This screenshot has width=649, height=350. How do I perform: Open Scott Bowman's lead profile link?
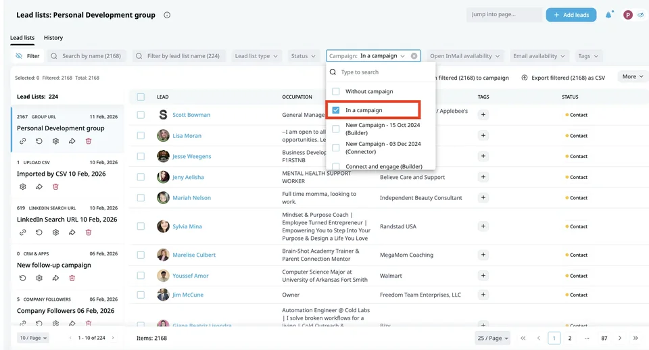pyautogui.click(x=191, y=115)
